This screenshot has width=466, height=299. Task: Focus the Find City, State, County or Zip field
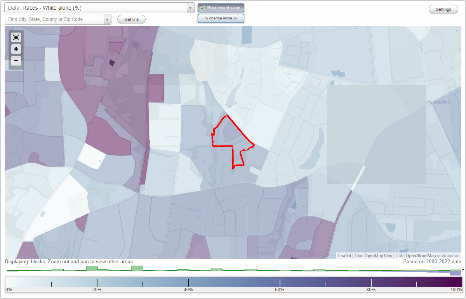[54, 19]
